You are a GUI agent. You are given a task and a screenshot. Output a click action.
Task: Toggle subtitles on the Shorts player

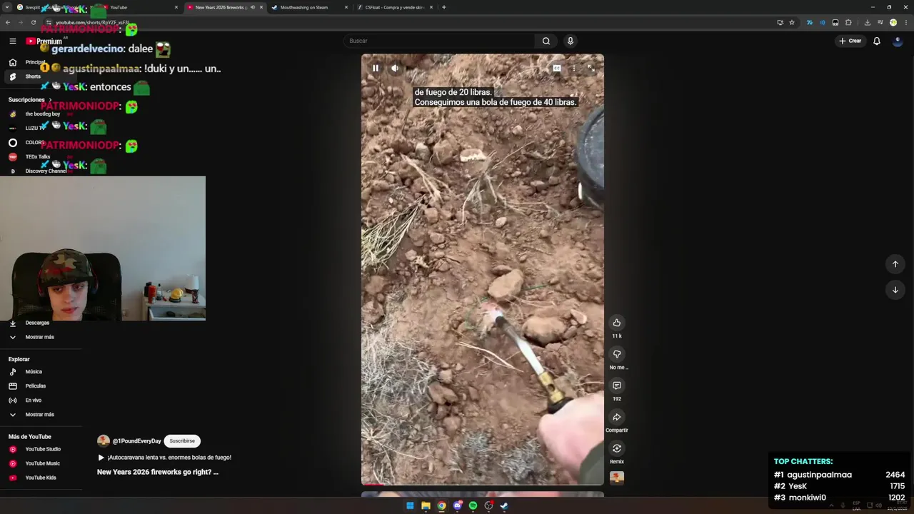pyautogui.click(x=556, y=69)
